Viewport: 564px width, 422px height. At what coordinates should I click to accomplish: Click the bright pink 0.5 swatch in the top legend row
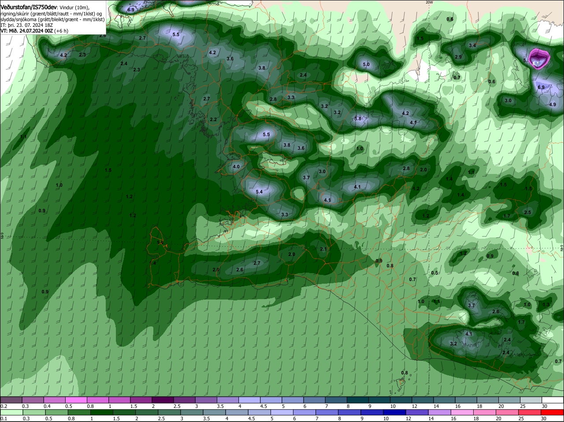[75, 400]
